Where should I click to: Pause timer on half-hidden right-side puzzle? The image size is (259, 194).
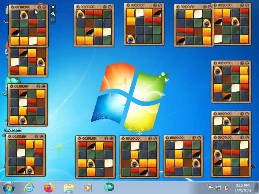[215, 114]
